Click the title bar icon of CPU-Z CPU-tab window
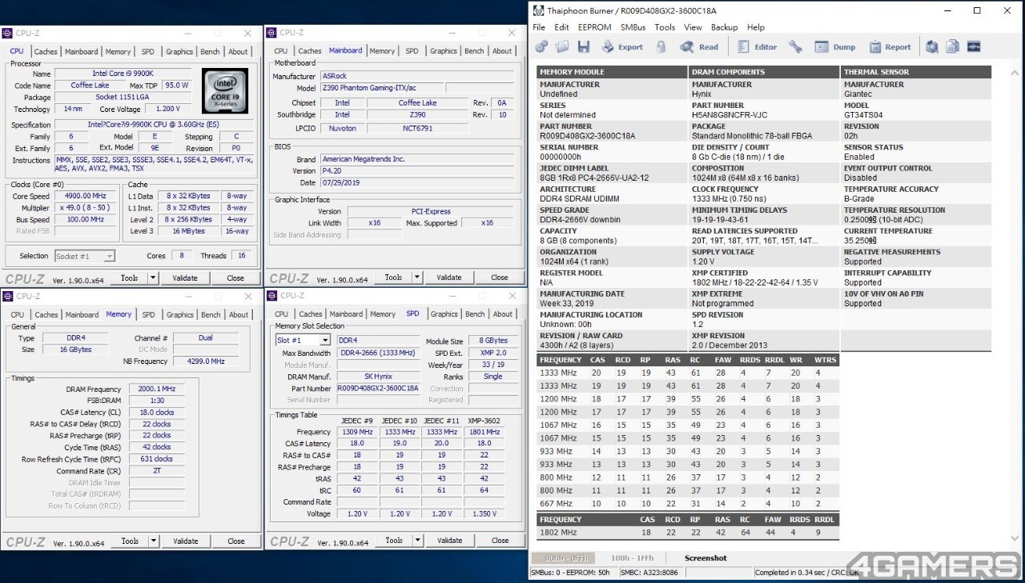This screenshot has width=1025, height=583. [x=7, y=34]
